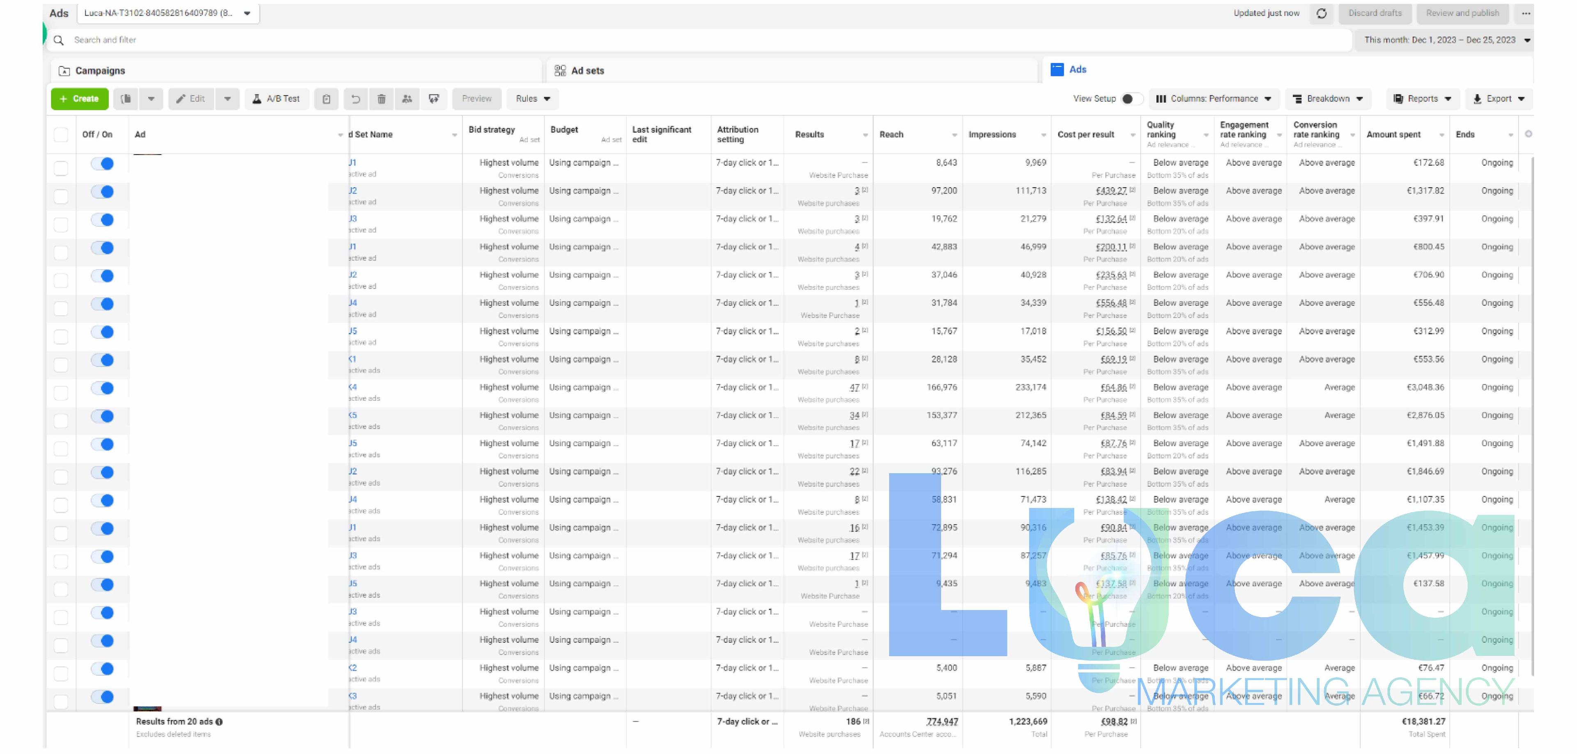Open the date range 'This month' dropdown

coord(1446,40)
